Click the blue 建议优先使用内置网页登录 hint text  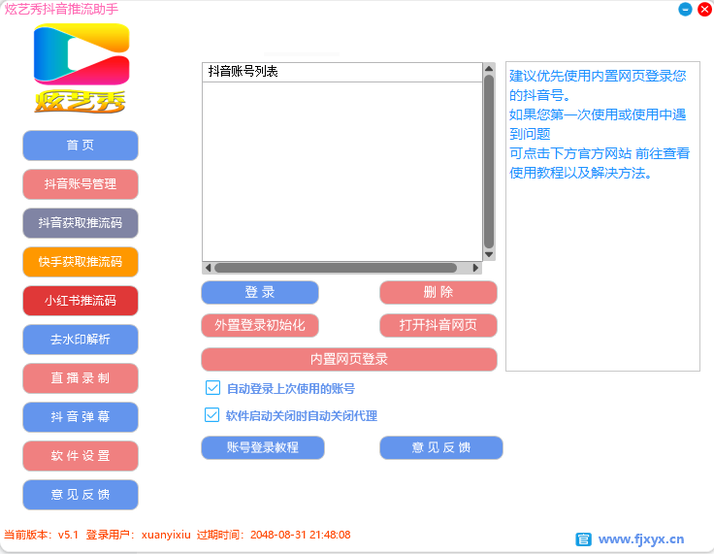coord(600,124)
